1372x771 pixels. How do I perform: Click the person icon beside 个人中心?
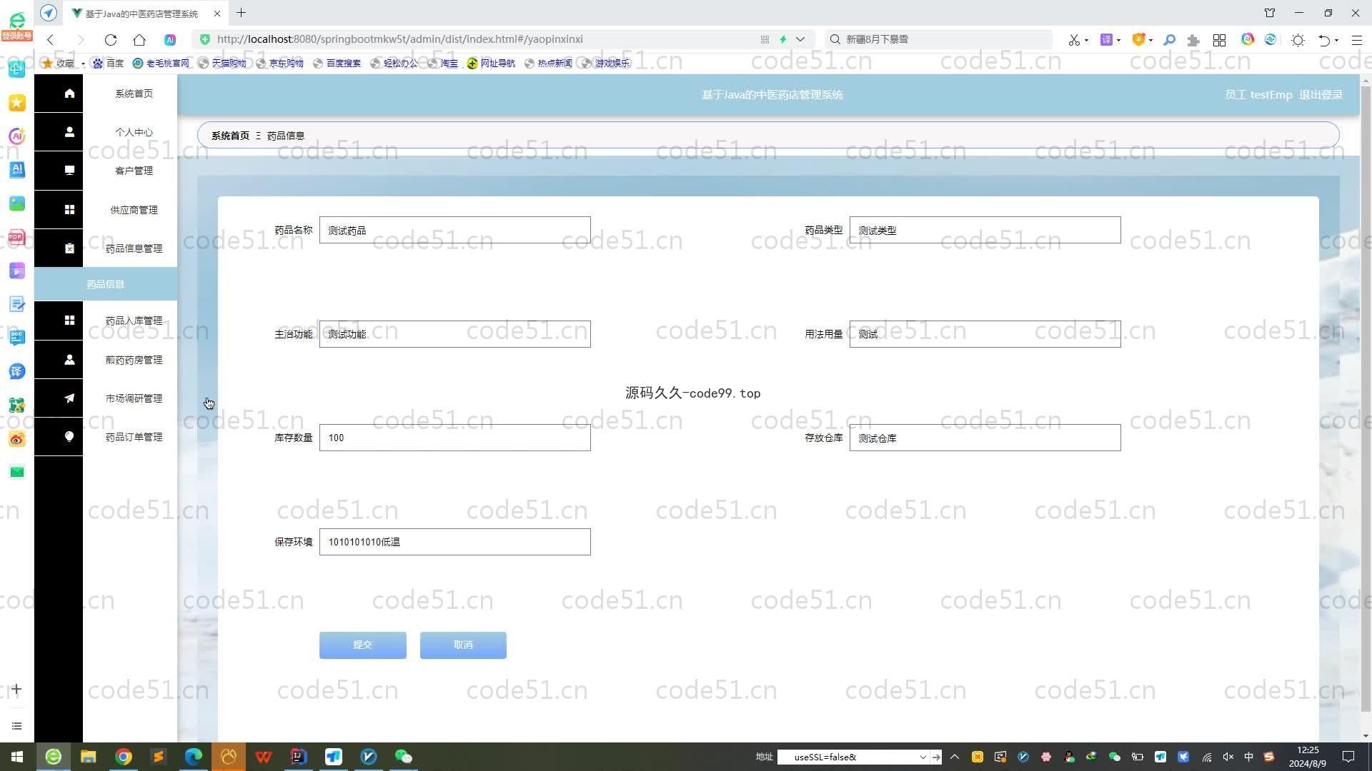(x=69, y=132)
